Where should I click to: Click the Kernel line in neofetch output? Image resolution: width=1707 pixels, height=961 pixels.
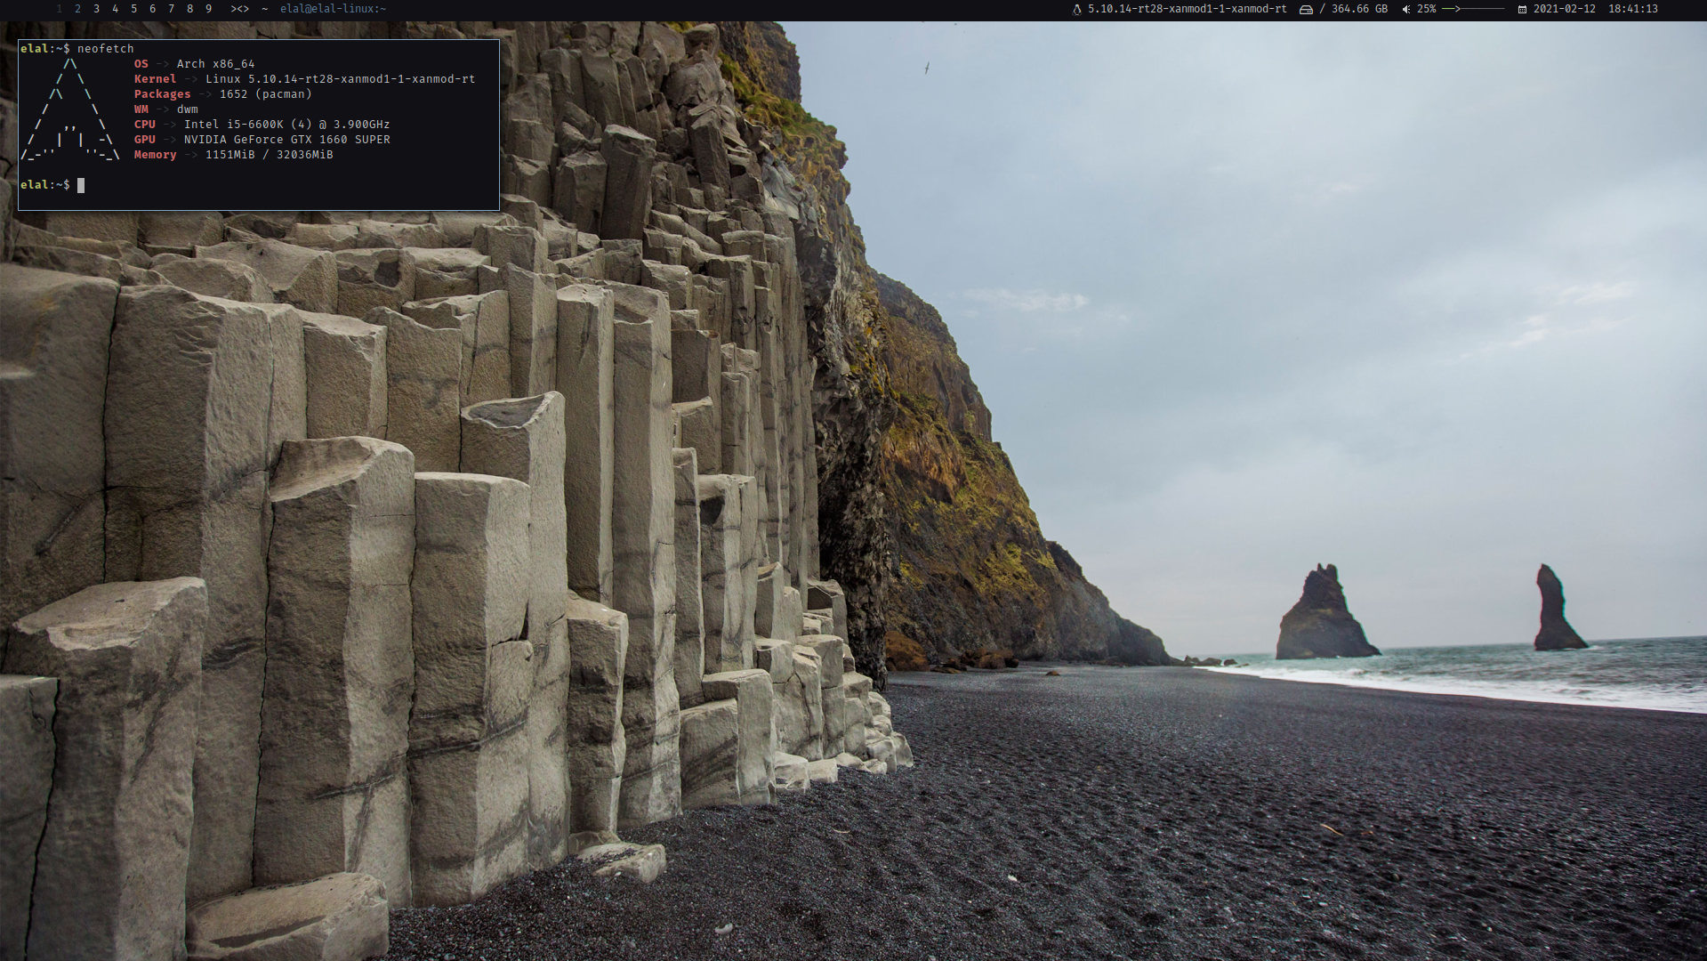coord(304,79)
